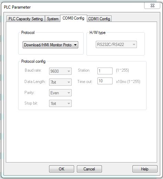Viewport: 163px width, 179px height.
Task: Open the System tab
Action: (x=53, y=19)
